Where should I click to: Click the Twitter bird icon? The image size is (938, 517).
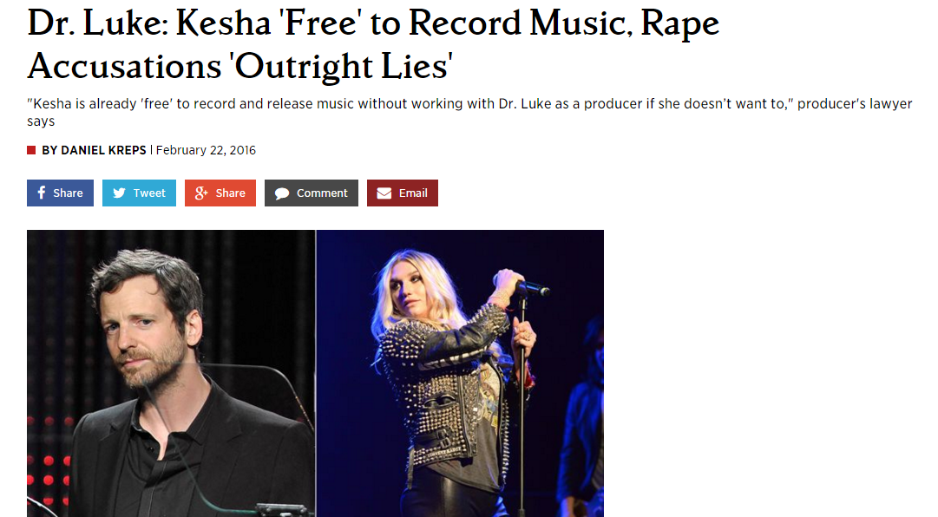pos(119,193)
